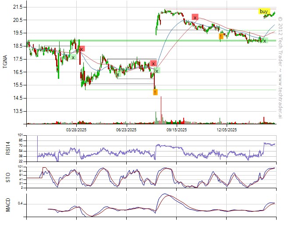This screenshot has height=225, width=288.
Task: Click the RSI14 scale value 54
Action: pos(20,151)
